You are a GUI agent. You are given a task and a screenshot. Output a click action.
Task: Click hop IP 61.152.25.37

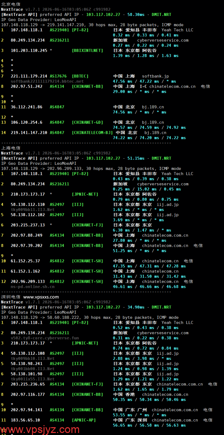click(x=25, y=261)
